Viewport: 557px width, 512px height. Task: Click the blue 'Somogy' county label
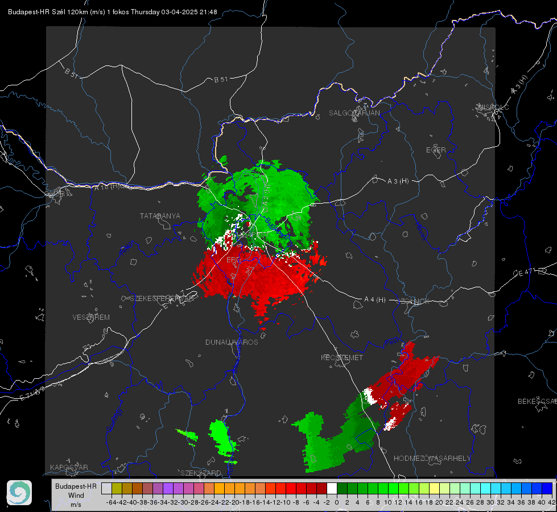tap(114, 420)
